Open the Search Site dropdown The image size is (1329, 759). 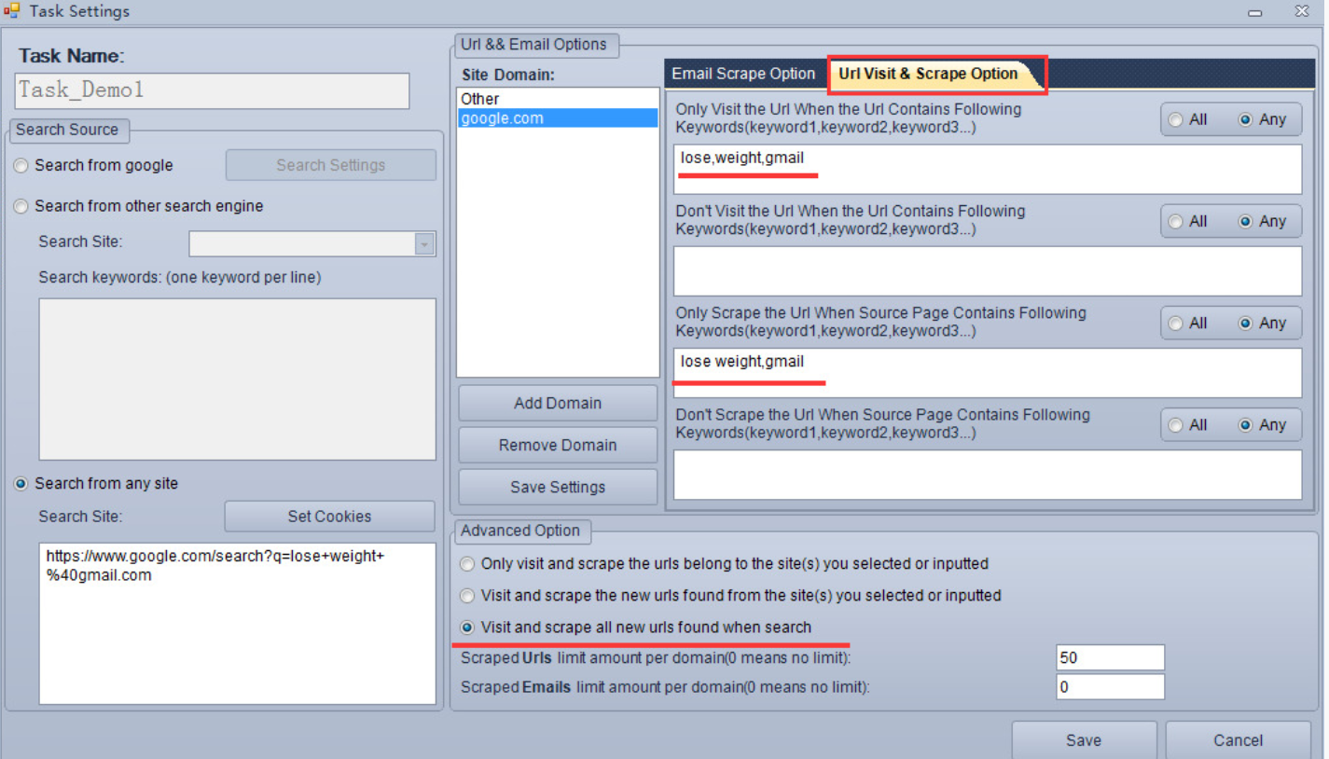pyautogui.click(x=424, y=244)
